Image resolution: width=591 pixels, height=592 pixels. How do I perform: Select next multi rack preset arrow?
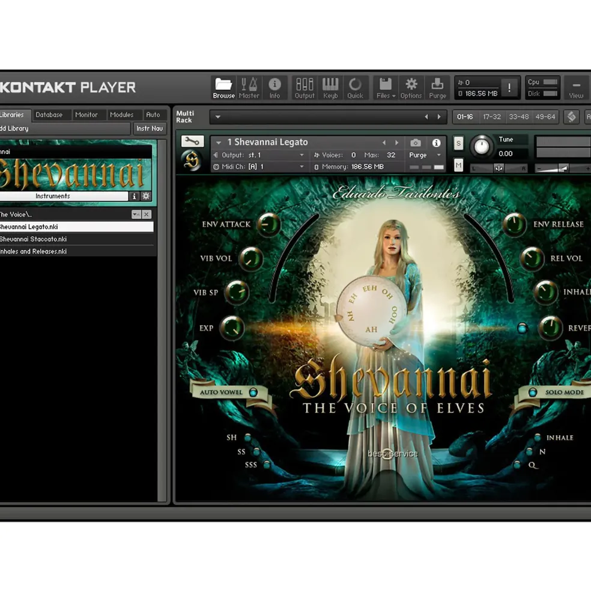point(439,117)
